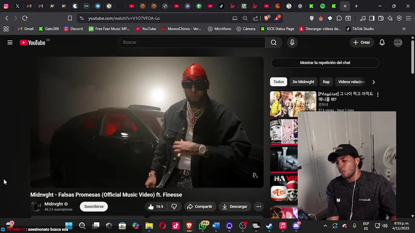Image resolution: width=415 pixels, height=233 pixels.
Task: Toggle the browser sidebar panel
Action: [x=372, y=18]
